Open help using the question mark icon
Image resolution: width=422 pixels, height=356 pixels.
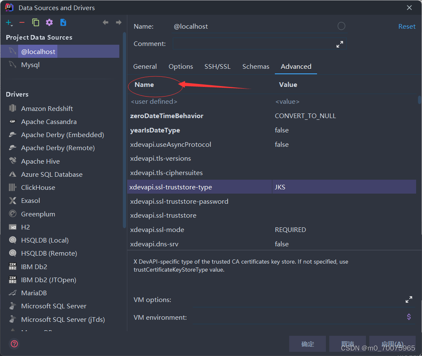click(14, 344)
